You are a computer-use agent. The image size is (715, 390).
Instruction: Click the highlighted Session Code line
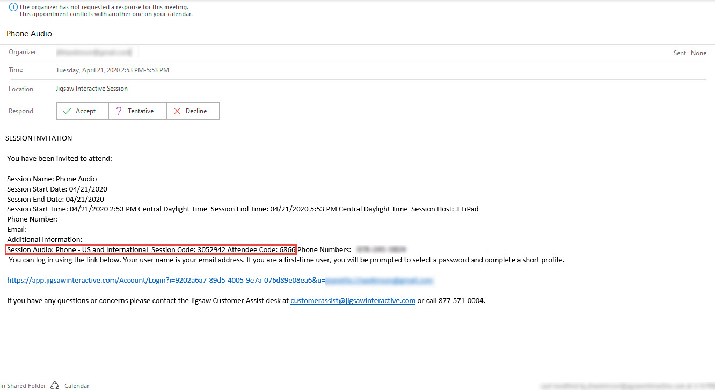(x=151, y=250)
